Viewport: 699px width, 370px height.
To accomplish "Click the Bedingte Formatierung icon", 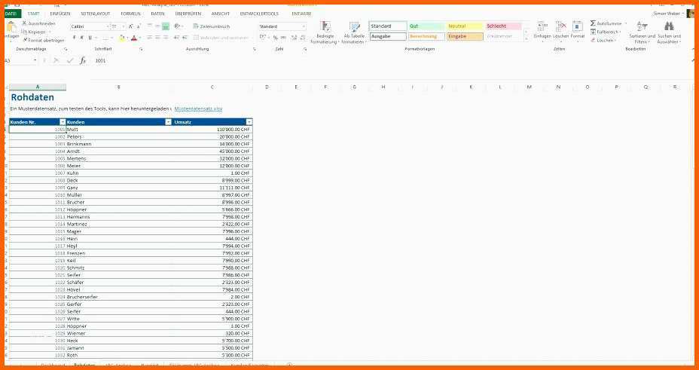I will 325,28.
